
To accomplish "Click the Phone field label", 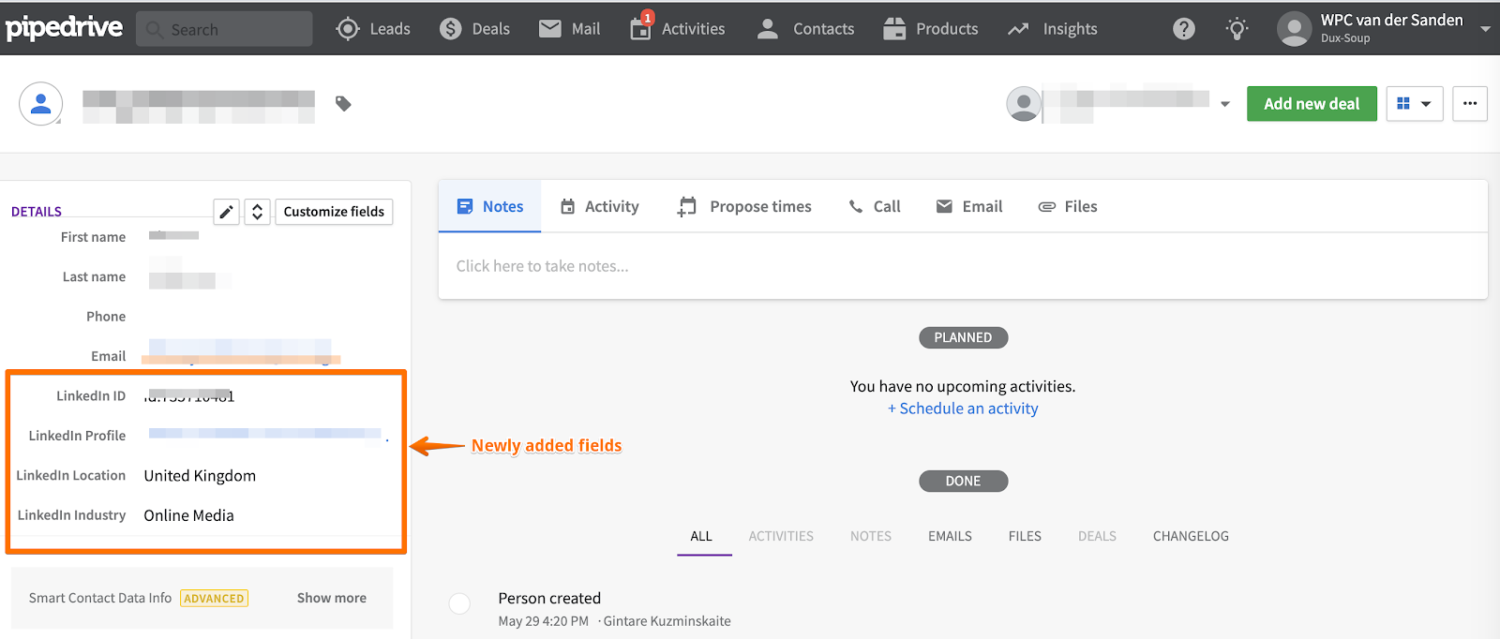I will point(106,317).
